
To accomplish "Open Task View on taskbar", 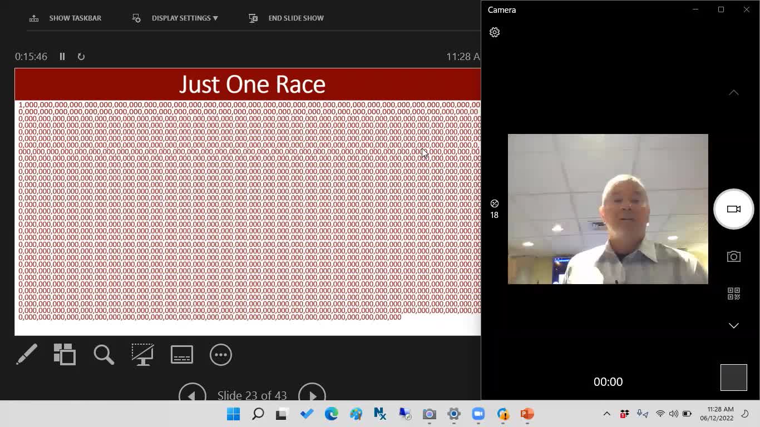I will pyautogui.click(x=282, y=414).
